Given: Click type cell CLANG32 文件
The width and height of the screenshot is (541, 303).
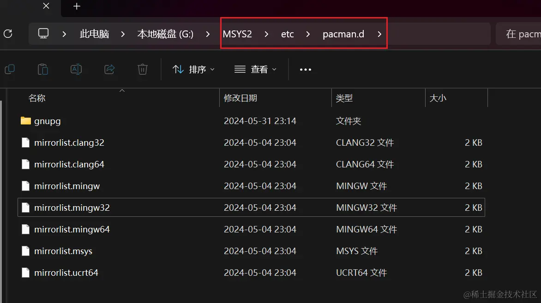Looking at the screenshot, I should point(365,143).
